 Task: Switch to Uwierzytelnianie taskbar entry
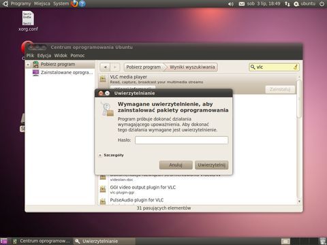click(x=104, y=241)
